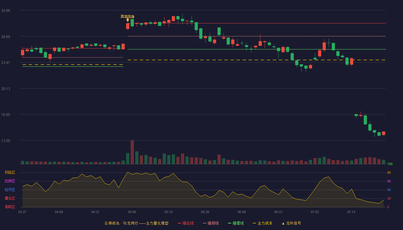This screenshot has width=403, height=230.
Task: Click the 龙吟信号 triangle legend icon
Action: pyautogui.click(x=283, y=223)
